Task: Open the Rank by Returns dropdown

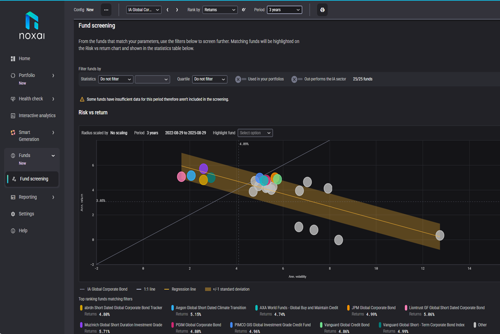Action: pyautogui.click(x=220, y=10)
